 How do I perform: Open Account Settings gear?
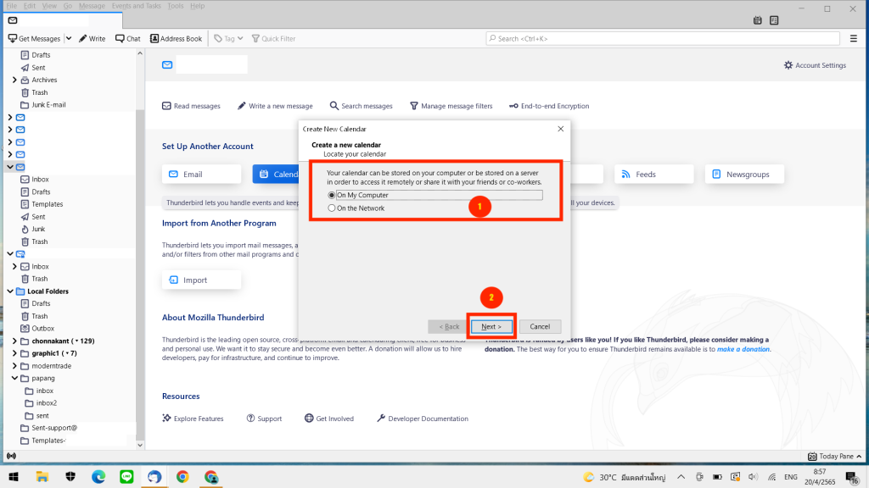[x=788, y=65]
